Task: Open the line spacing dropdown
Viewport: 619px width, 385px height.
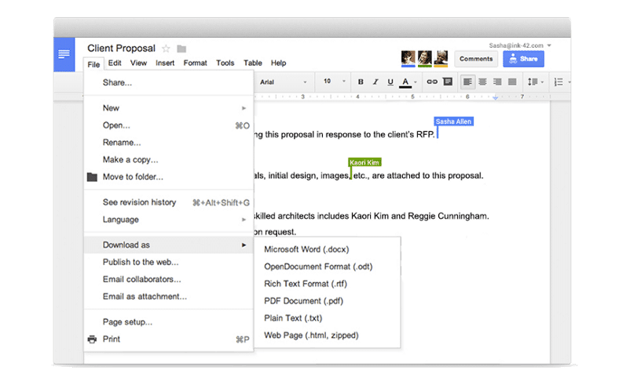Action: (x=536, y=82)
